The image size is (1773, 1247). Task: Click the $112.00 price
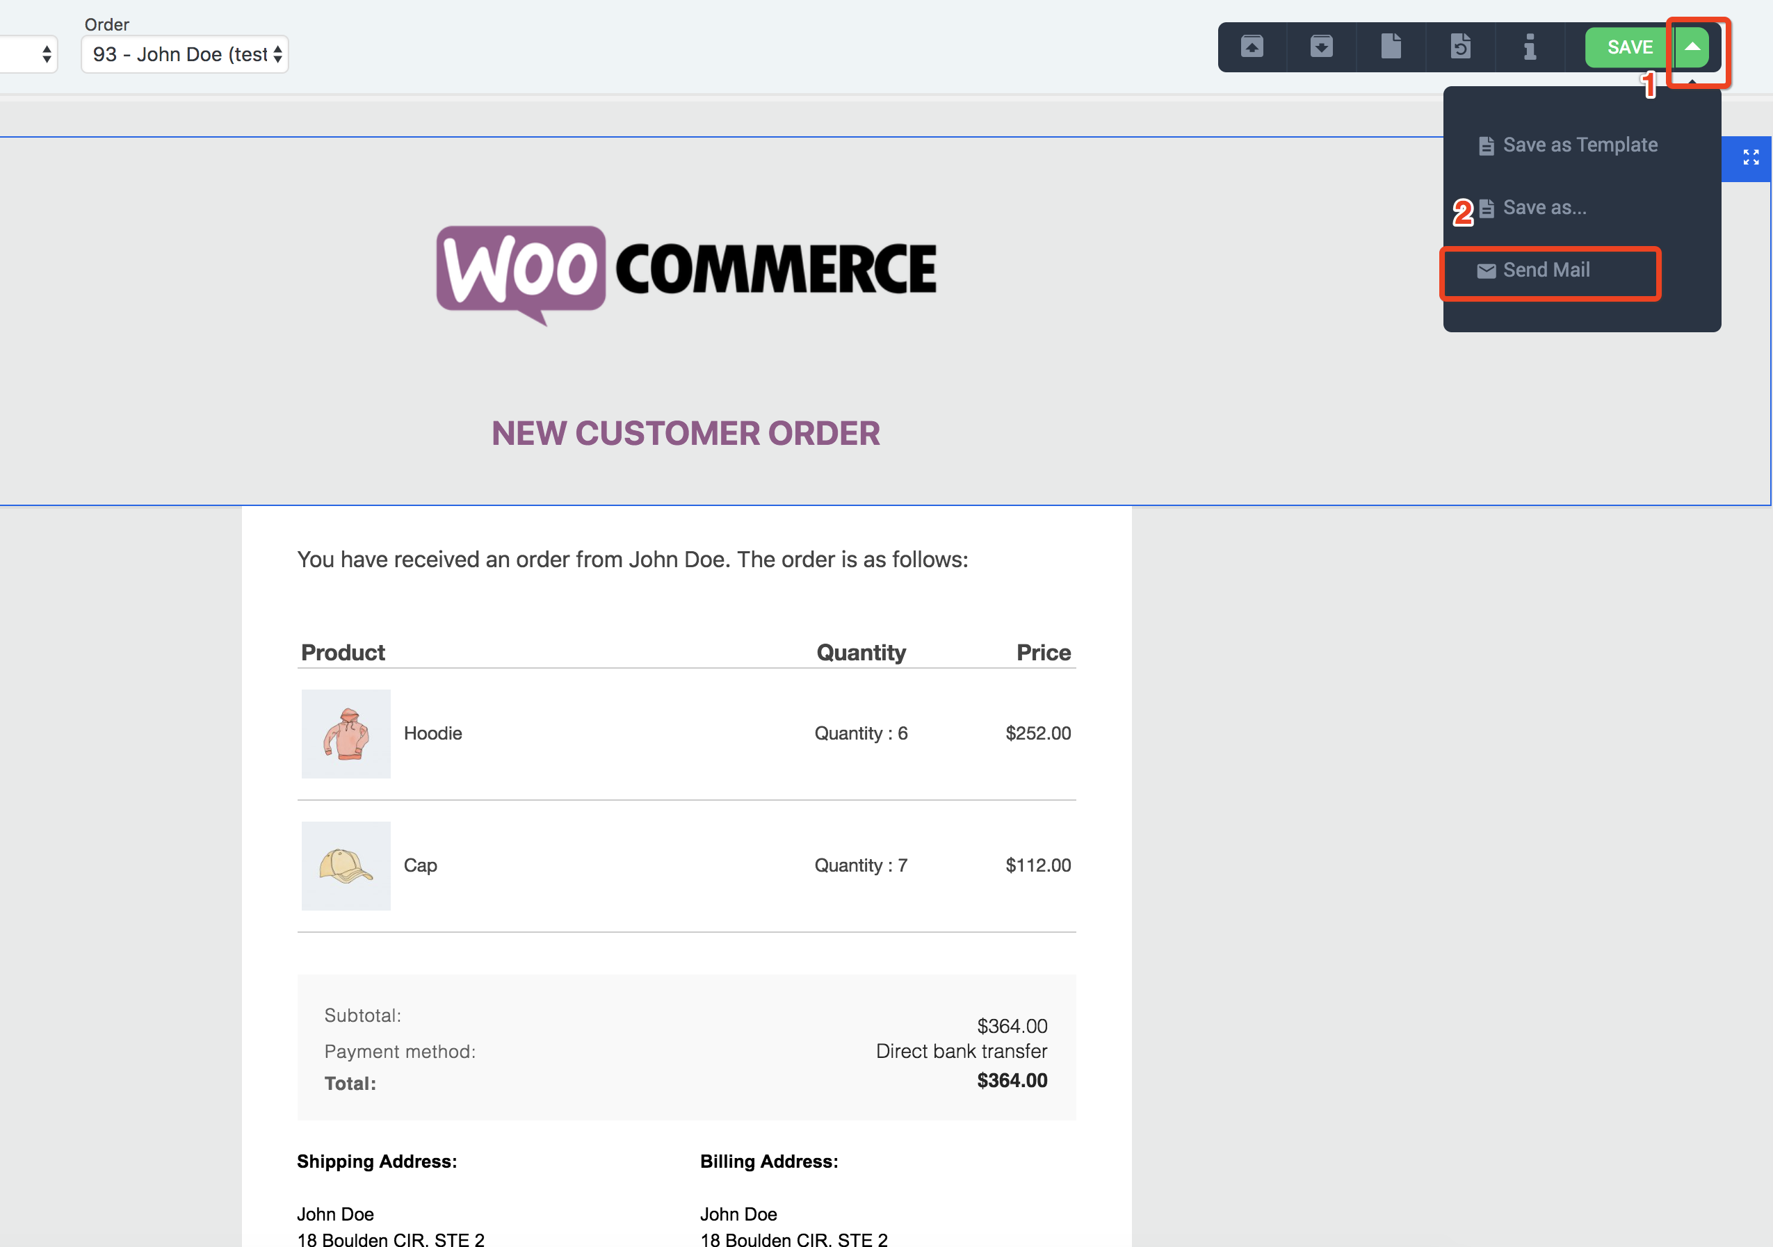point(1038,865)
